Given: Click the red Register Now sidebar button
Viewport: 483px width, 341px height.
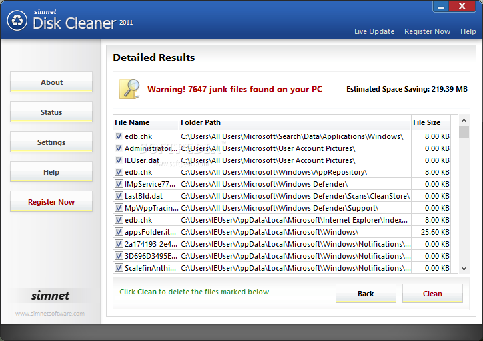Looking at the screenshot, I should point(51,201).
